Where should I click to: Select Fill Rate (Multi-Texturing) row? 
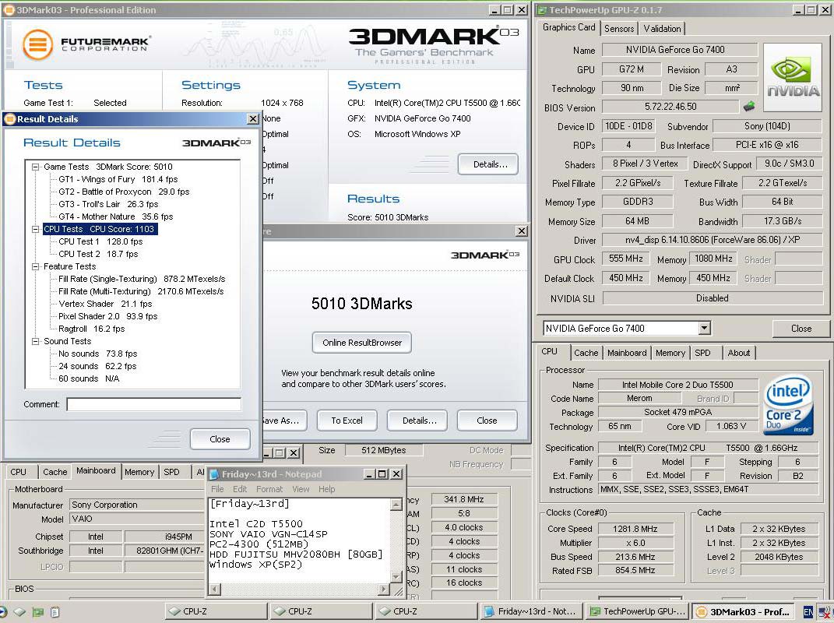tap(141, 291)
